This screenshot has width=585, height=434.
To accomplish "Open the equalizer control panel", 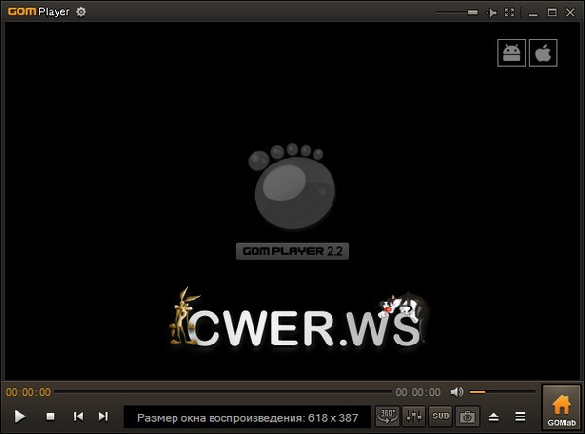I will pyautogui.click(x=414, y=416).
